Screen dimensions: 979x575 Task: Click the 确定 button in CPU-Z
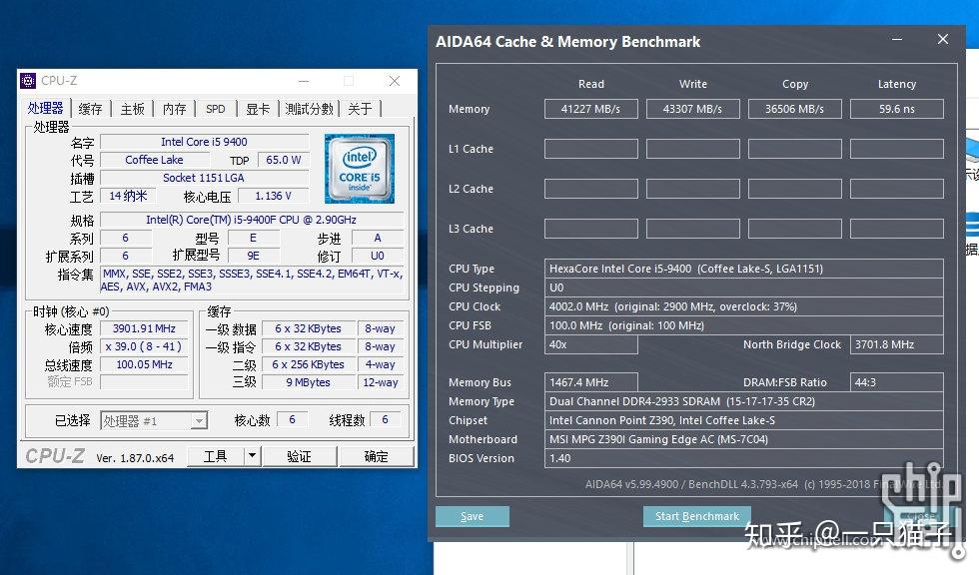point(376,456)
